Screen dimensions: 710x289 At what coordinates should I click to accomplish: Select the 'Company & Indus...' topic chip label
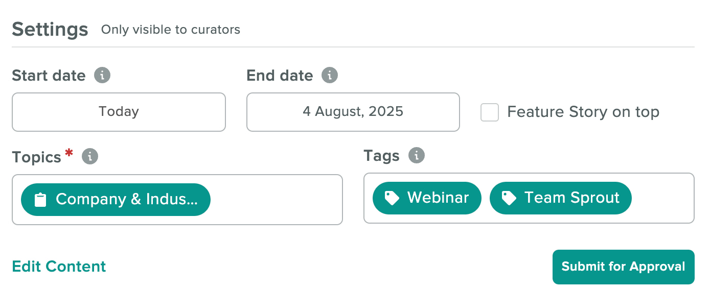[126, 199]
